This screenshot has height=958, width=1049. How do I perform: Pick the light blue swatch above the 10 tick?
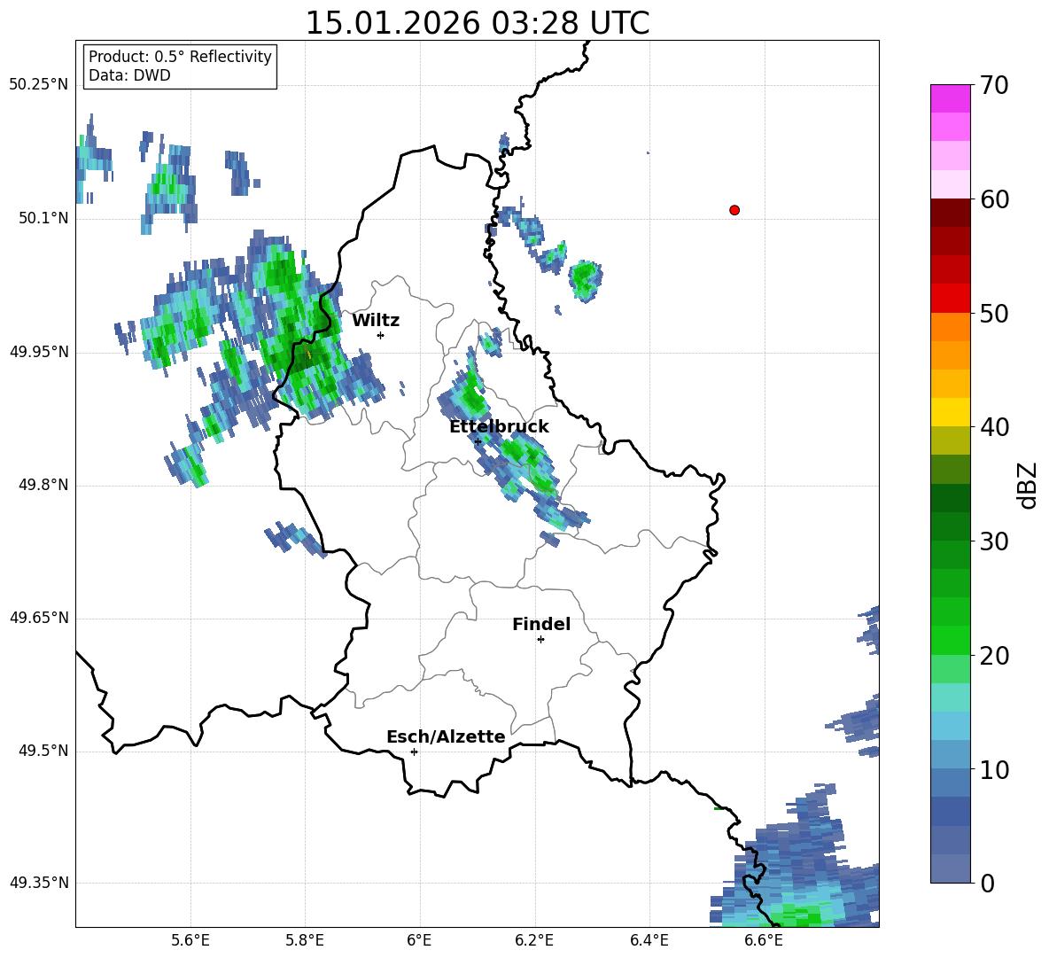950,754
